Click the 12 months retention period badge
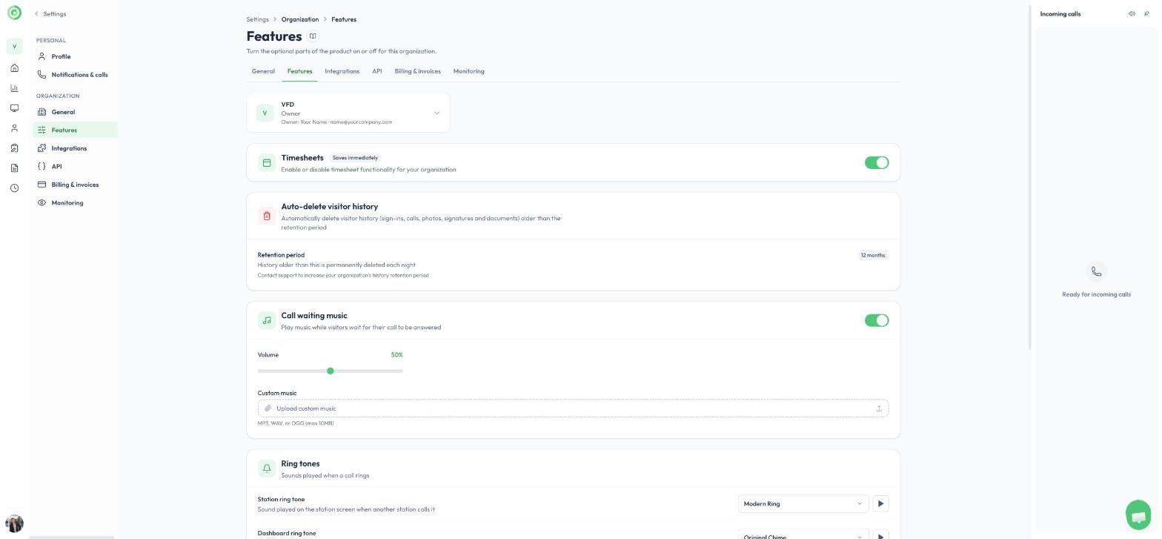 (x=873, y=255)
